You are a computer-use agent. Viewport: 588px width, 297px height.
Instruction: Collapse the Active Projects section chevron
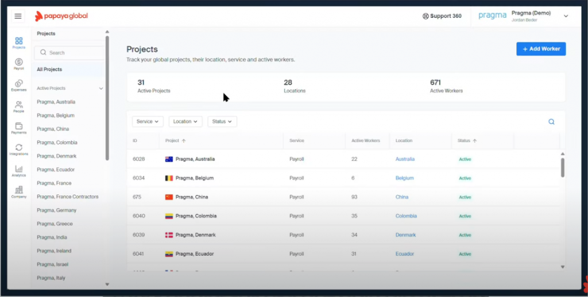(101, 88)
